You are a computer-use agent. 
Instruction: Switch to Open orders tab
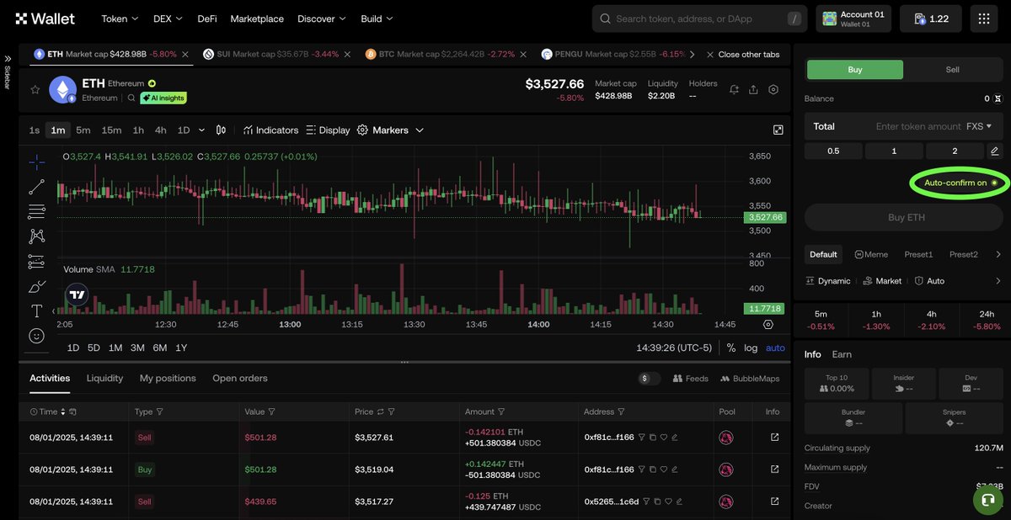[240, 379]
